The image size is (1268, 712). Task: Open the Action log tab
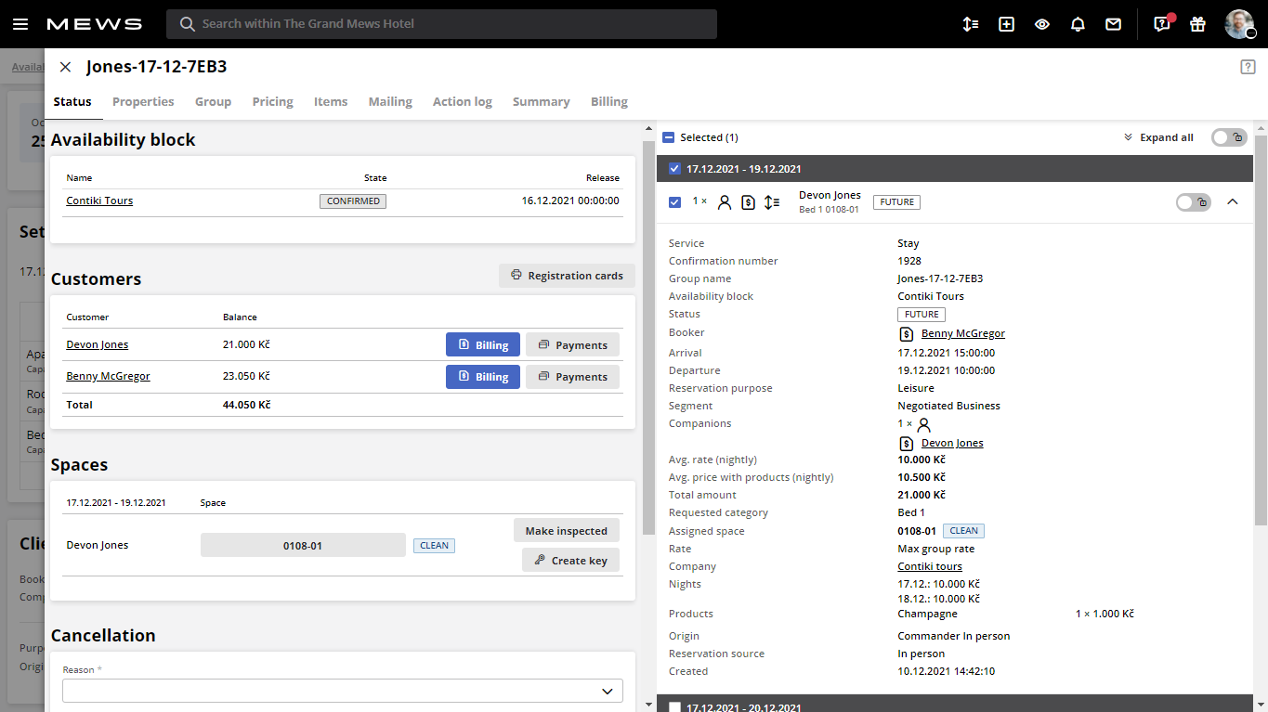[462, 102]
